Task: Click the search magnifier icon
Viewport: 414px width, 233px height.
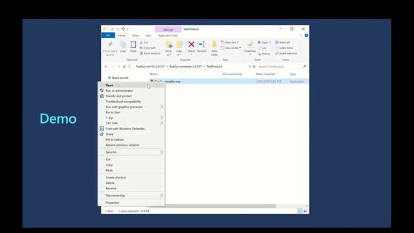Action: [305, 67]
